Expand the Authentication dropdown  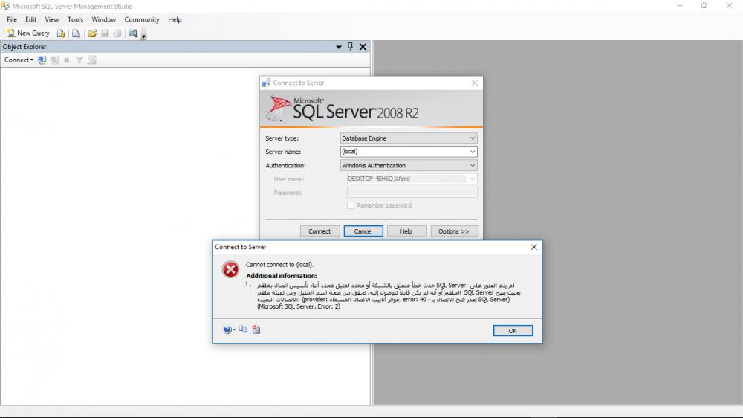tap(472, 165)
